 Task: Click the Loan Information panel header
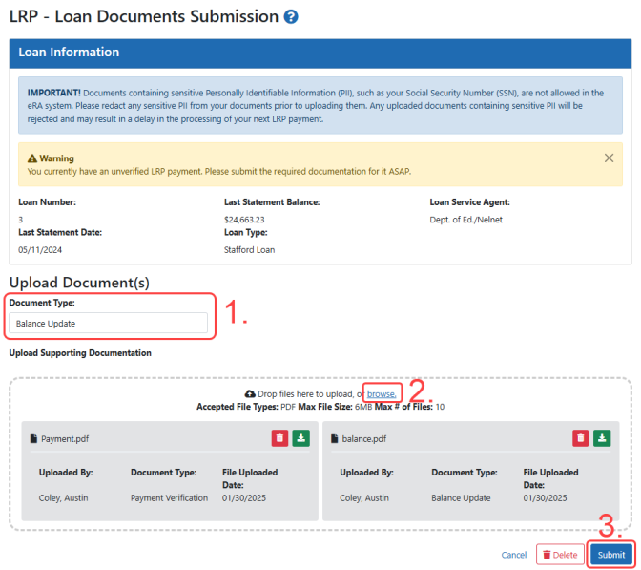point(320,53)
